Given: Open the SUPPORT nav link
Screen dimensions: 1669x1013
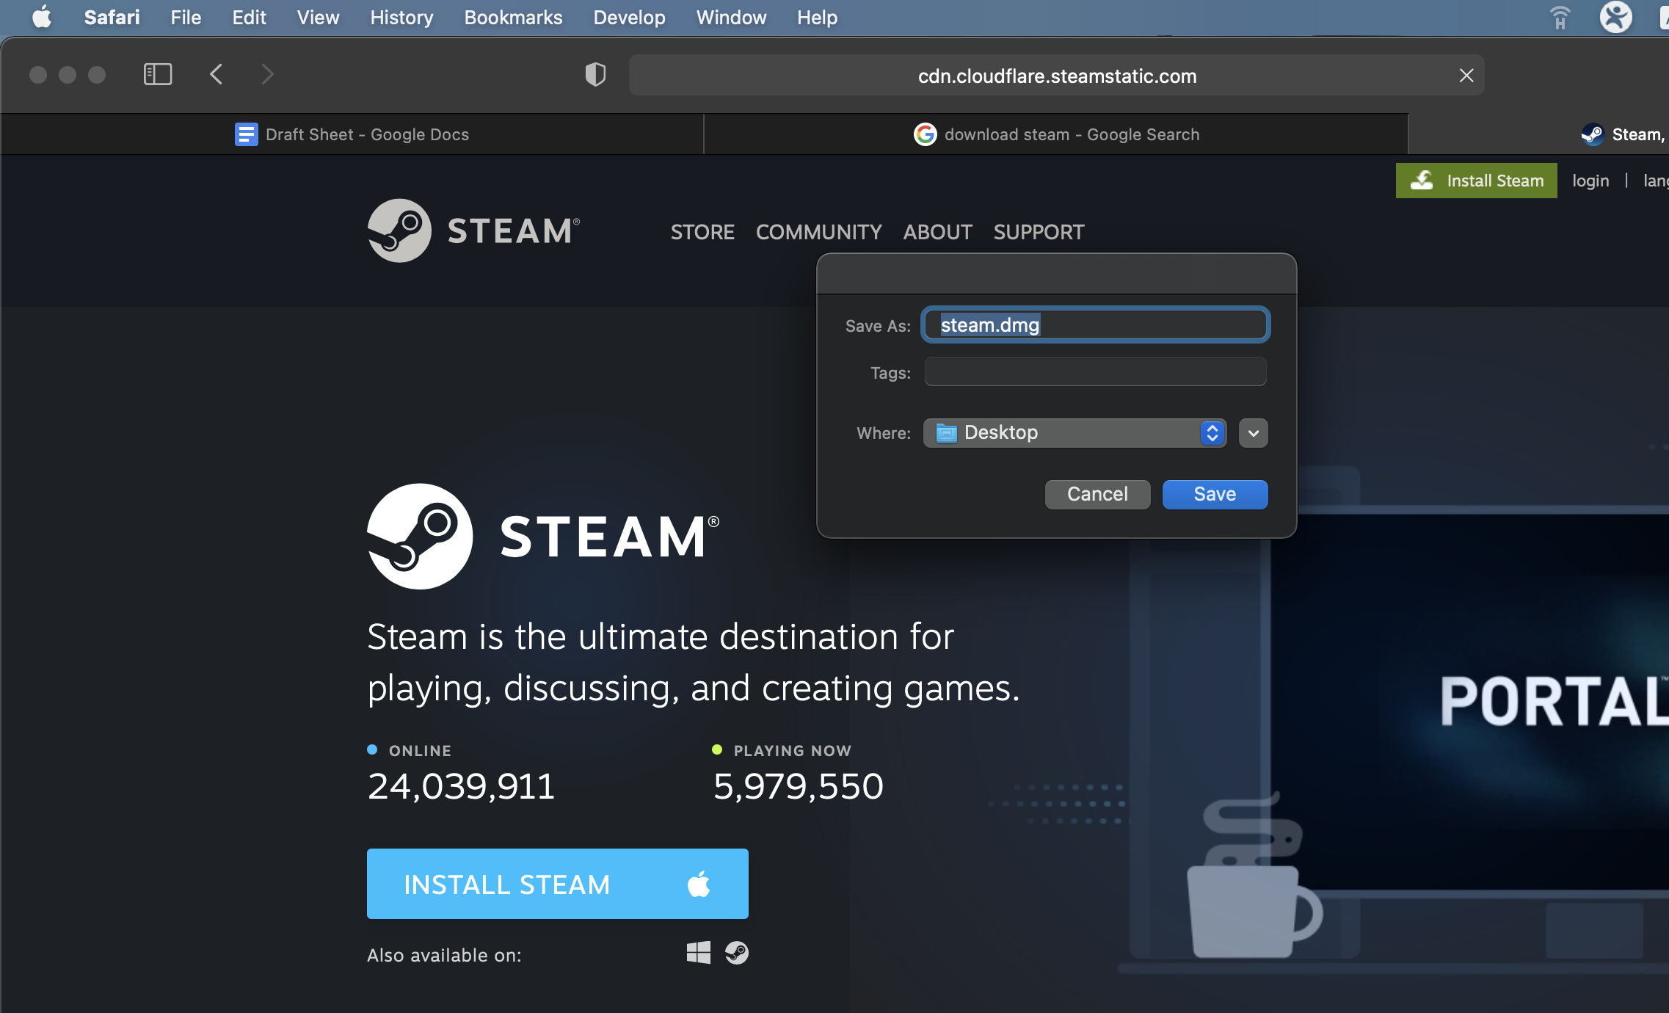Looking at the screenshot, I should pos(1039,232).
